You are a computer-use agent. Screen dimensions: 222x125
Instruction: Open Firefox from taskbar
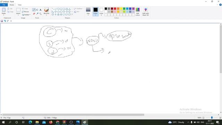pos(51,122)
